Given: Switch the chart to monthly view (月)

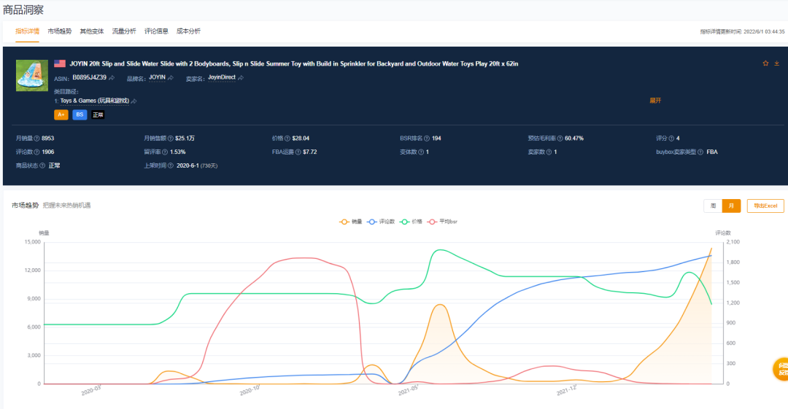Looking at the screenshot, I should pyautogui.click(x=731, y=206).
